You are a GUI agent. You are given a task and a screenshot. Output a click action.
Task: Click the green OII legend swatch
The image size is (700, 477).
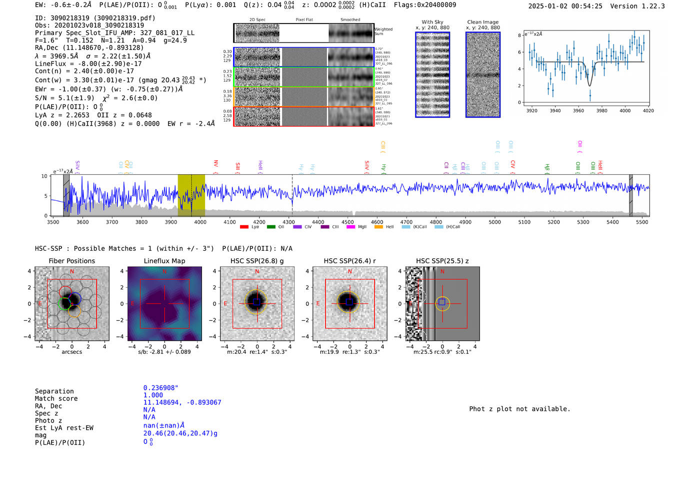tap(271, 227)
